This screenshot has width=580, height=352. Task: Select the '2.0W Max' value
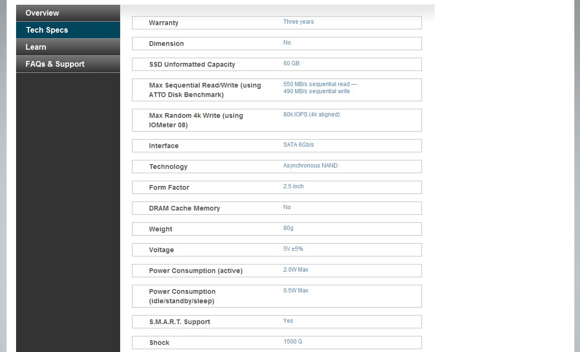[296, 270]
